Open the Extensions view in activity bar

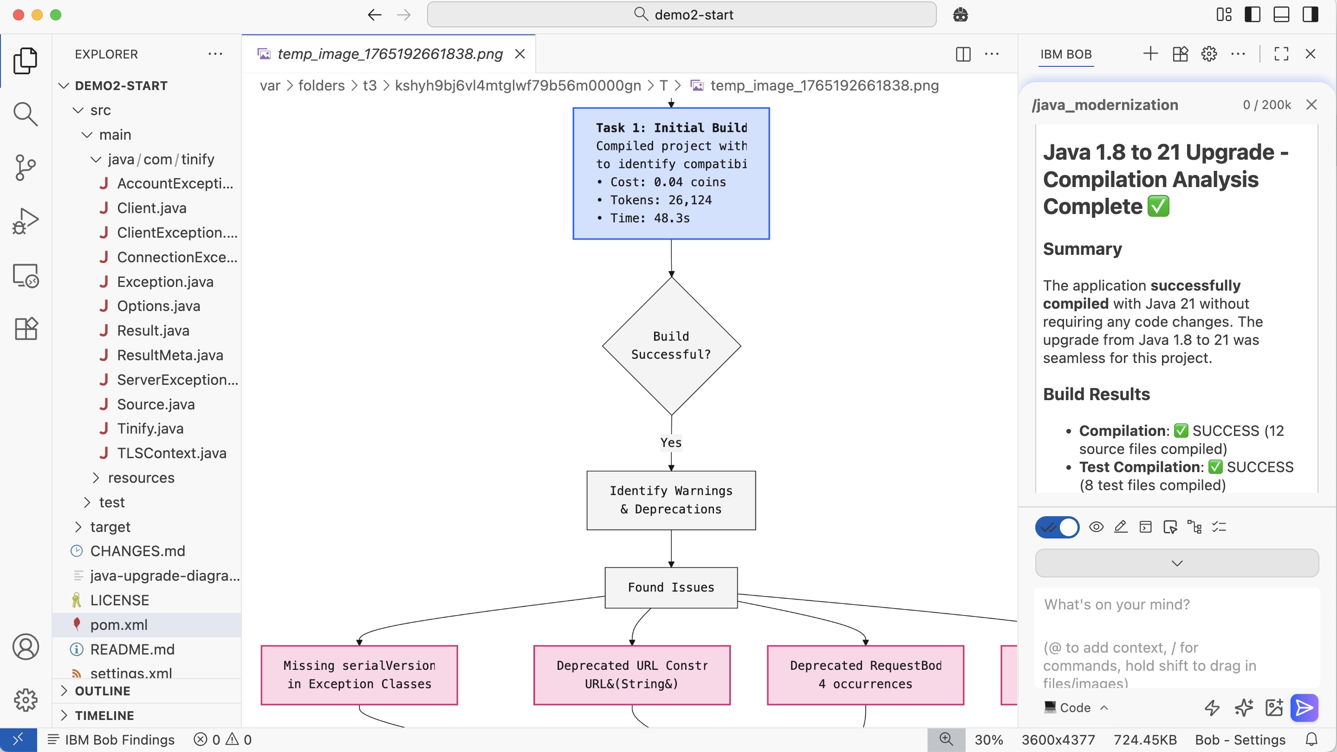tap(25, 329)
